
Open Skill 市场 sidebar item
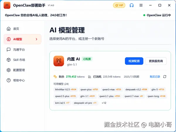23,60
